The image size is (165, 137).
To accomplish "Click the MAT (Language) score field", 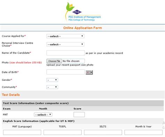I will tap(22, 132).
